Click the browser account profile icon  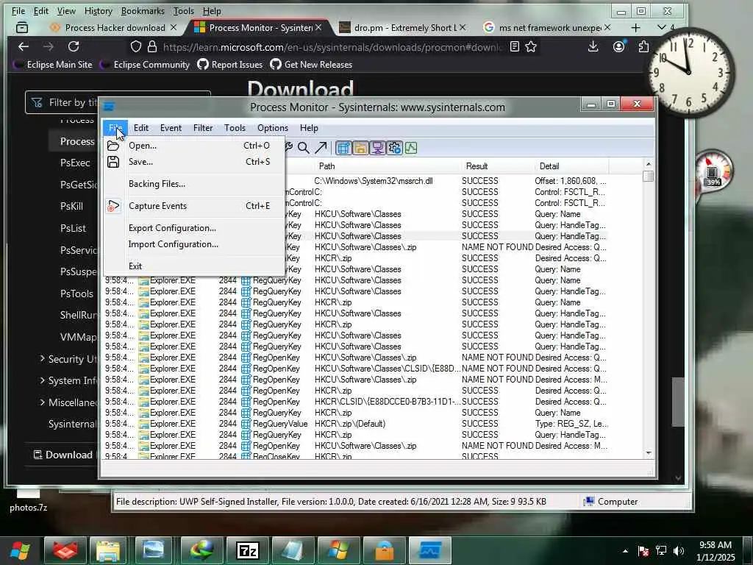[618, 46]
